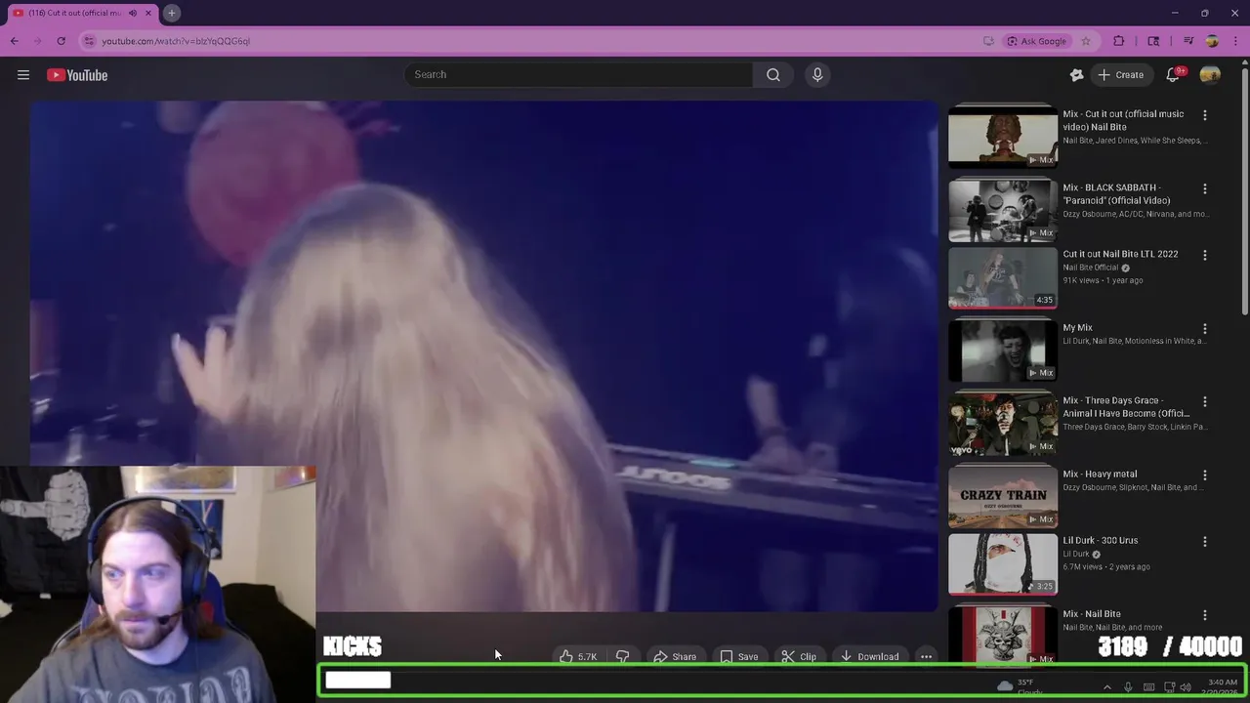This screenshot has height=703, width=1250.
Task: Open options for BLACK SABBATH mix
Action: [x=1205, y=188]
